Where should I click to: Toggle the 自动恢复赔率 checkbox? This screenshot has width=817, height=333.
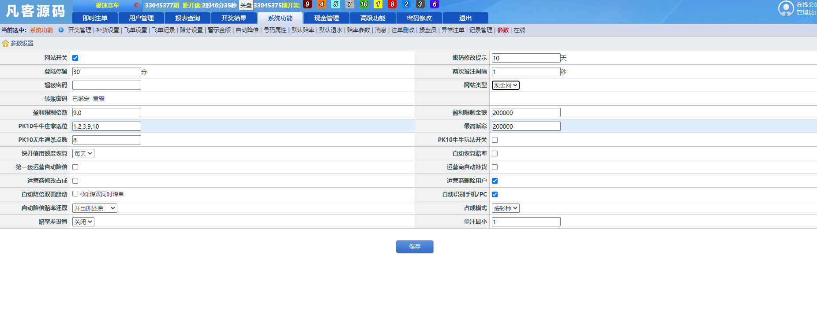click(x=495, y=153)
